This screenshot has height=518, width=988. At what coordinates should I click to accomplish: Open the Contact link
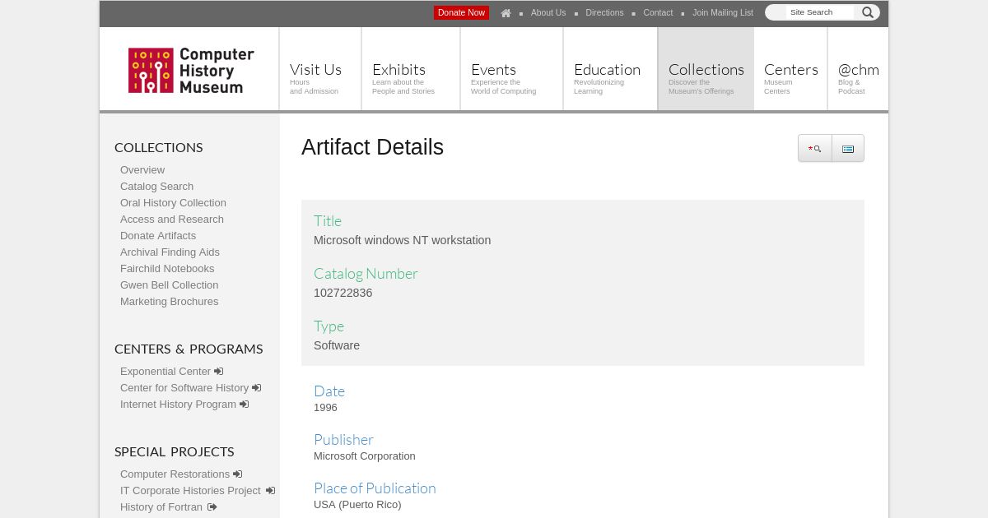[x=658, y=12]
